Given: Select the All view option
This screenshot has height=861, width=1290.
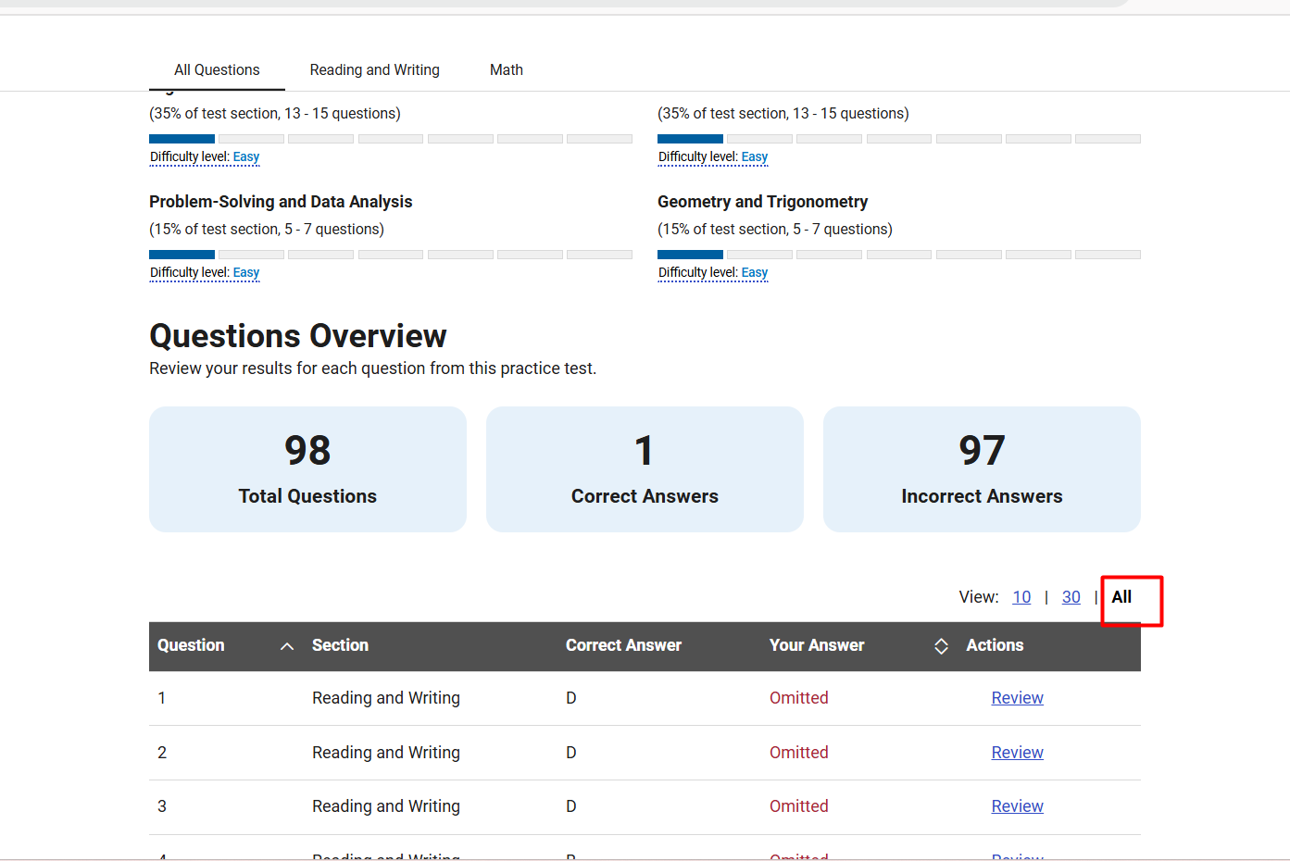Looking at the screenshot, I should [x=1121, y=597].
